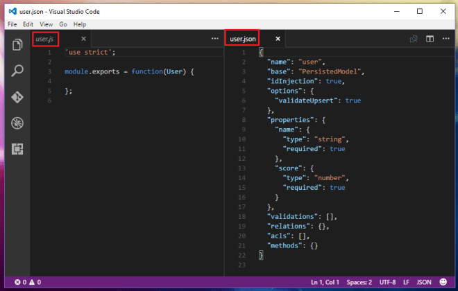Viewport: 458px width, 291px height.
Task: Open the Debug view in activity bar
Action: (18, 123)
